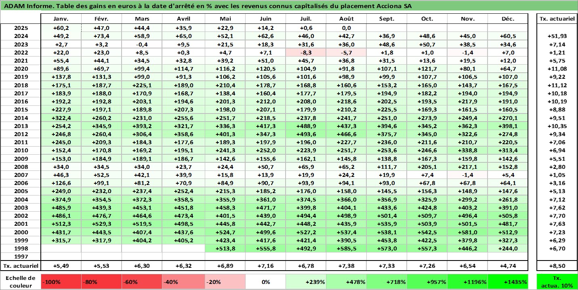Select the +225,1 cell for March 2018
578x290 pixels.
tap(143, 85)
